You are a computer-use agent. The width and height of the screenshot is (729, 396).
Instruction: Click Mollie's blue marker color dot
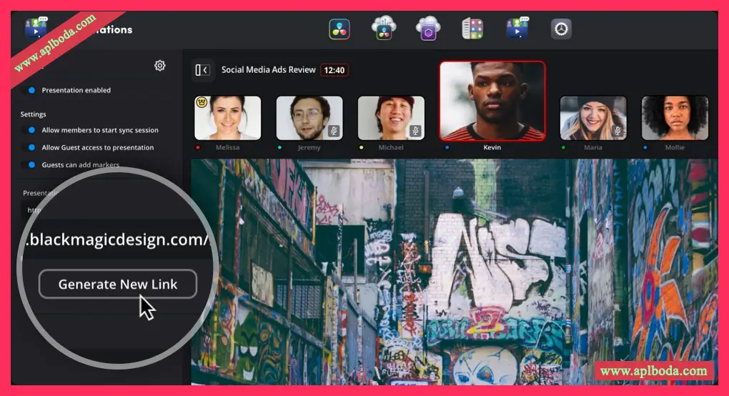click(645, 148)
